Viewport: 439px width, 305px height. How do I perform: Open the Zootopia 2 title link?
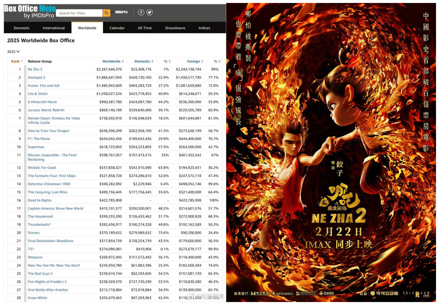pyautogui.click(x=36, y=78)
